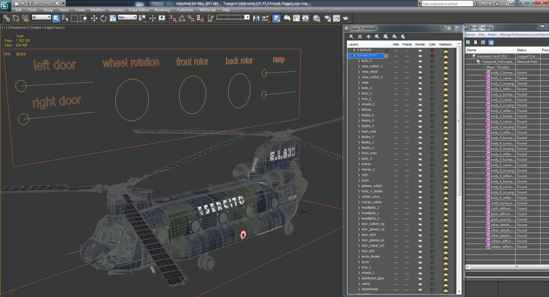Refresh the Asset Tracking list
The image size is (549, 297).
point(468,43)
